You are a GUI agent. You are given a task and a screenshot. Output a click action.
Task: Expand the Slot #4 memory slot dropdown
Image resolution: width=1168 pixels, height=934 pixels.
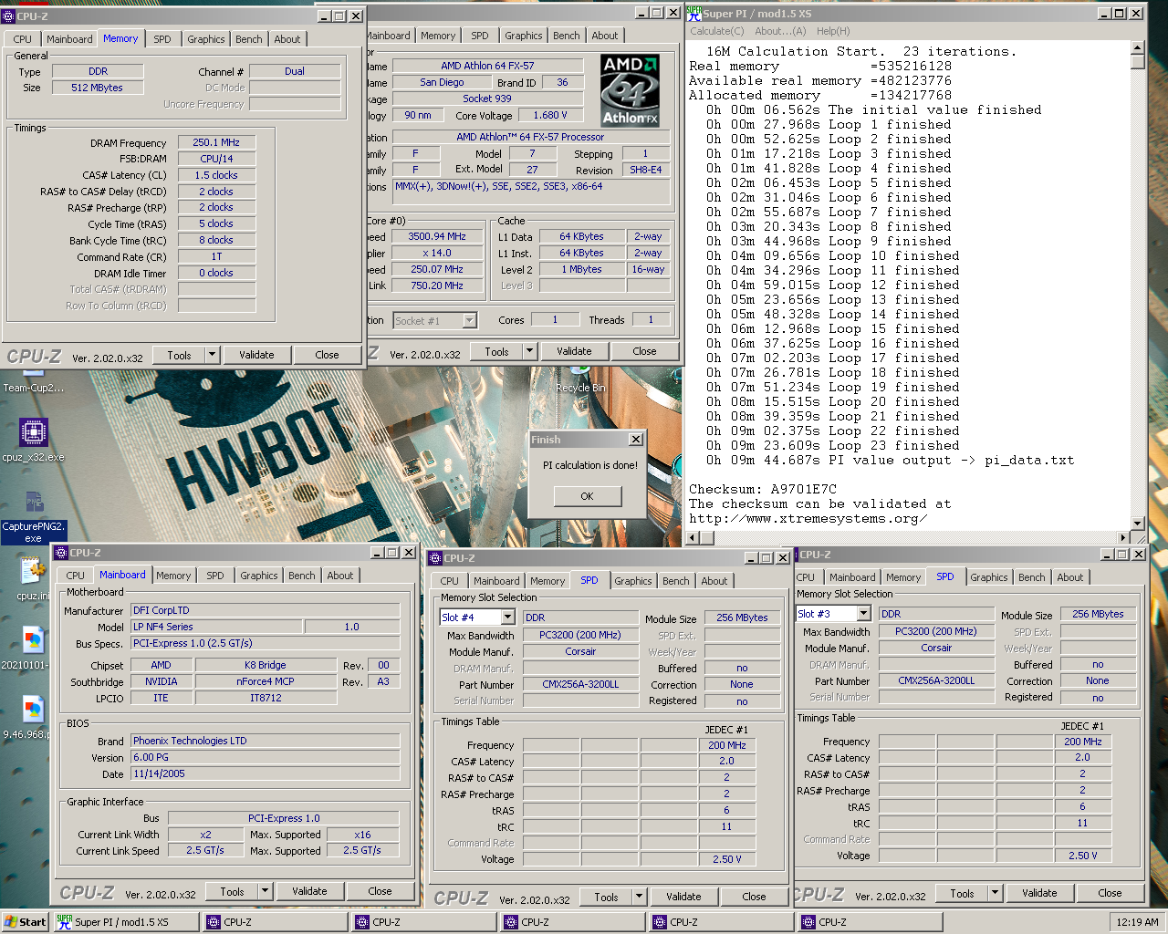point(510,617)
